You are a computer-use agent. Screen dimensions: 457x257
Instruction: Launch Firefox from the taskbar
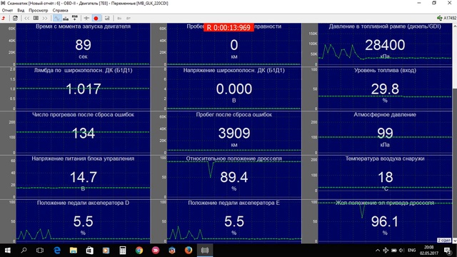[x=189, y=251]
